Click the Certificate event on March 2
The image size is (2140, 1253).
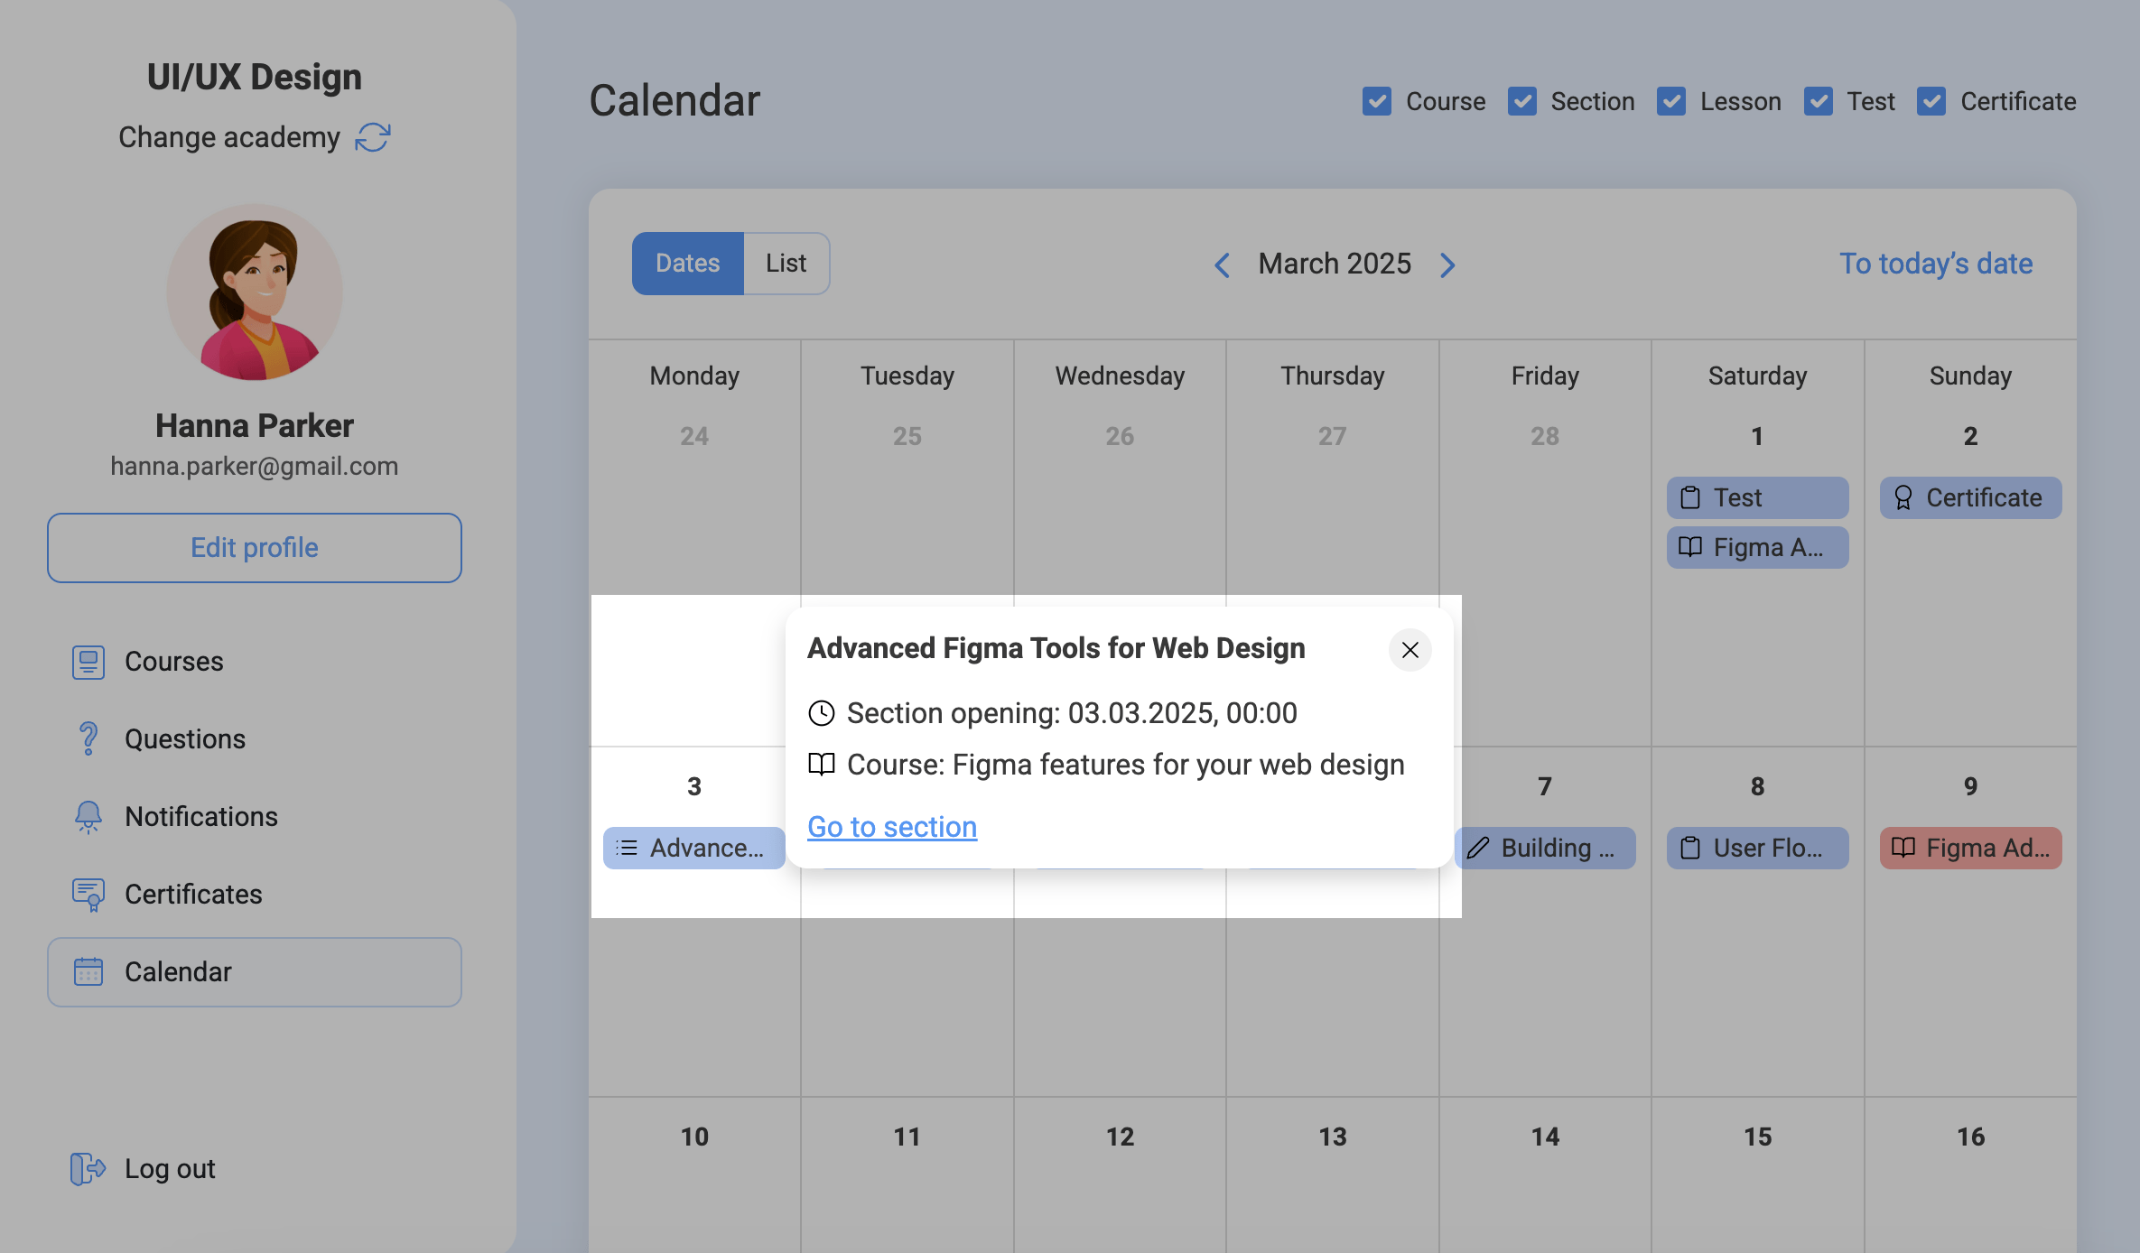[1970, 498]
